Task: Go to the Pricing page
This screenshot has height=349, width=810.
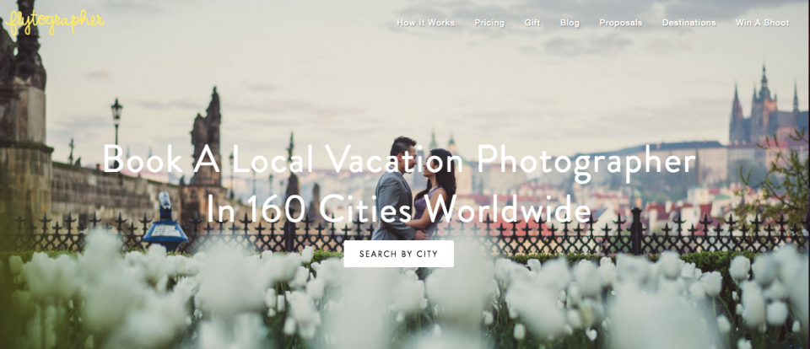Action: pos(489,23)
